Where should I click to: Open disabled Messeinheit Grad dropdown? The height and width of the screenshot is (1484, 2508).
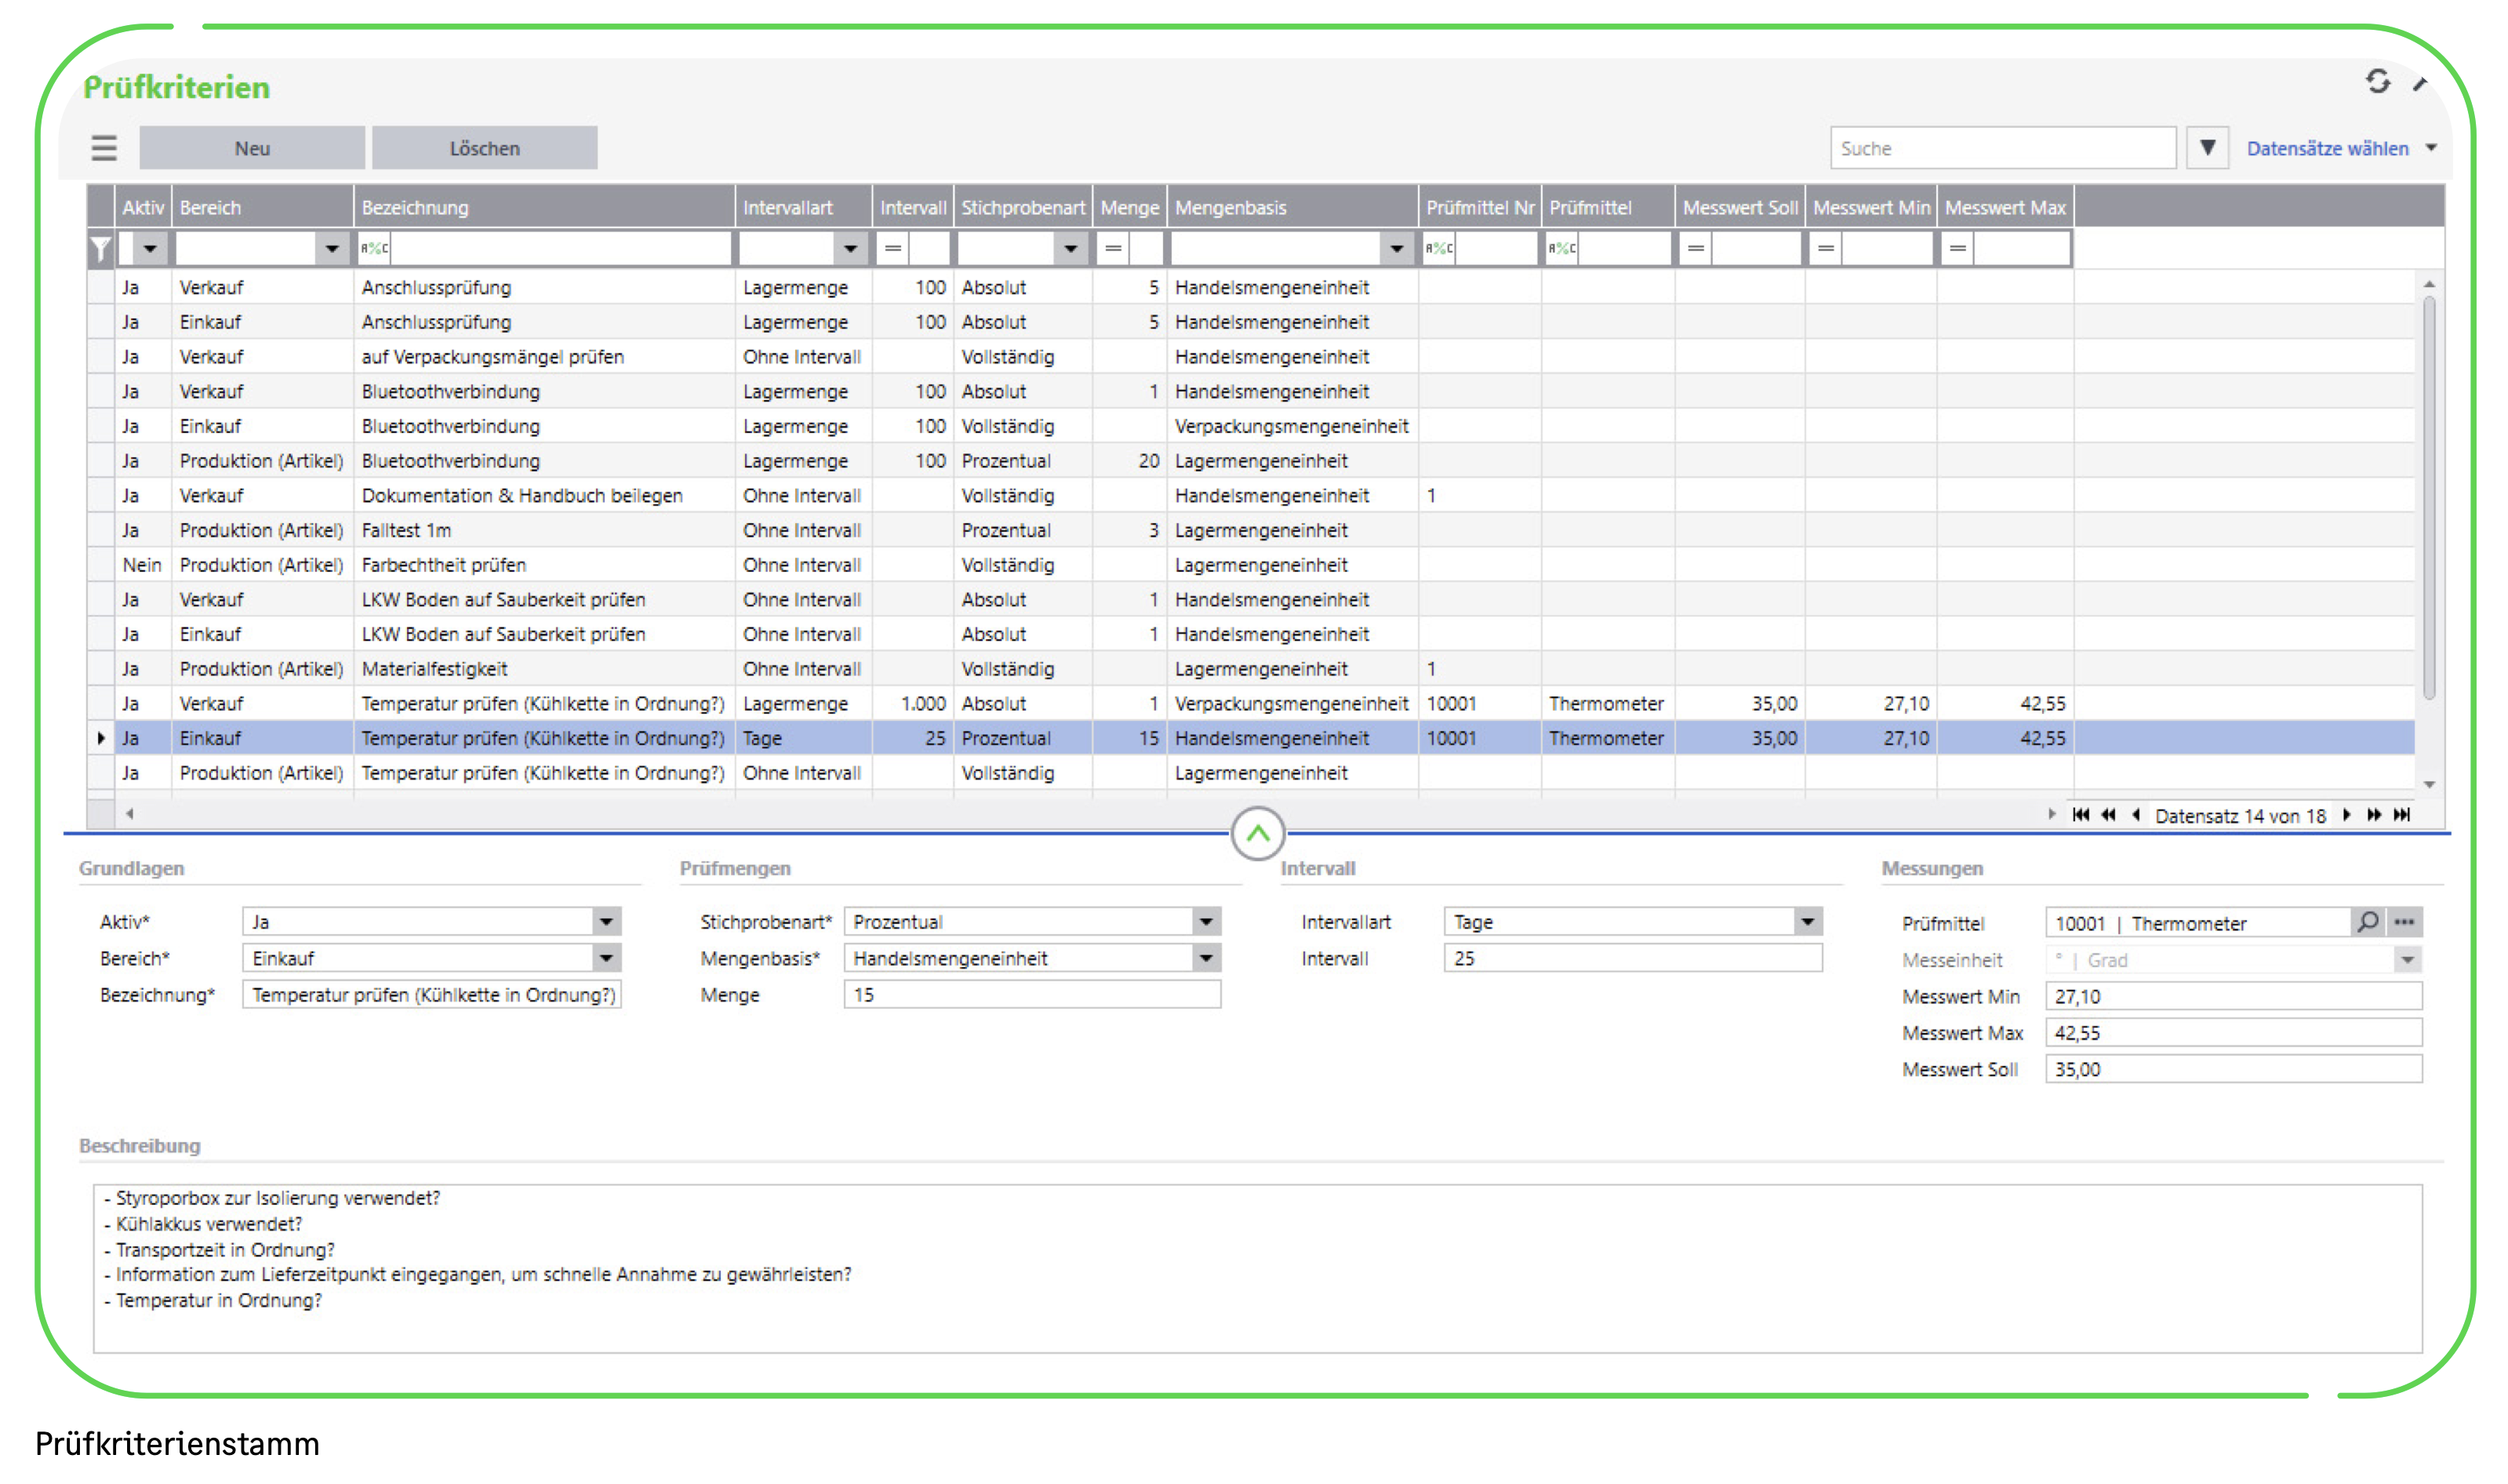coord(2407,960)
